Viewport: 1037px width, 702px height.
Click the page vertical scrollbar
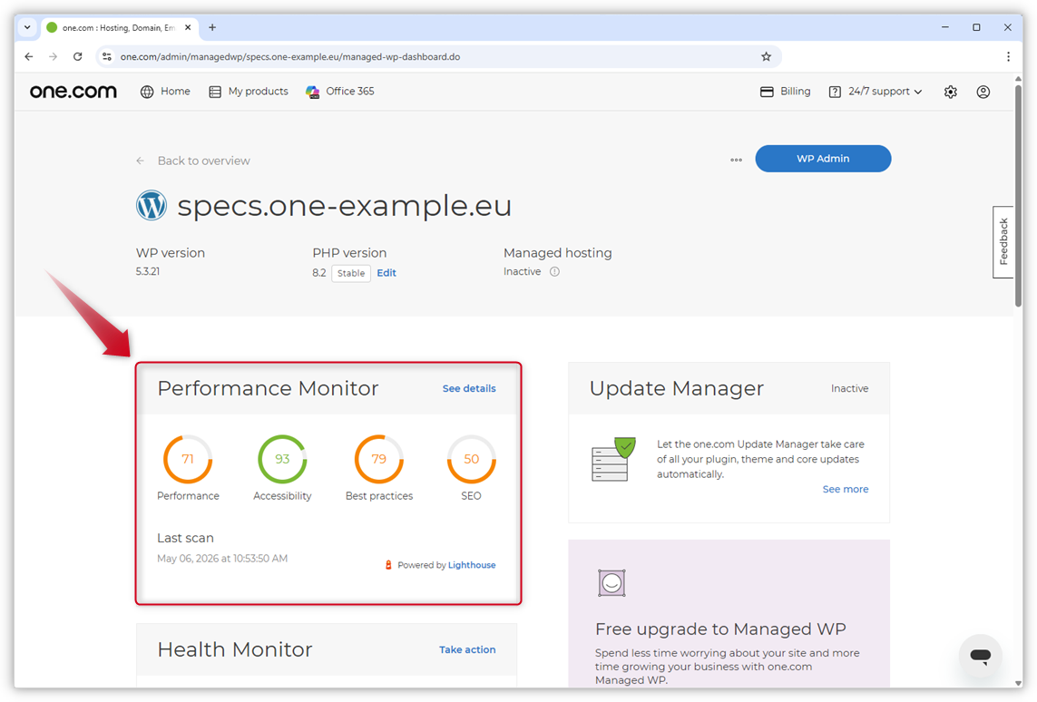pyautogui.click(x=1018, y=195)
